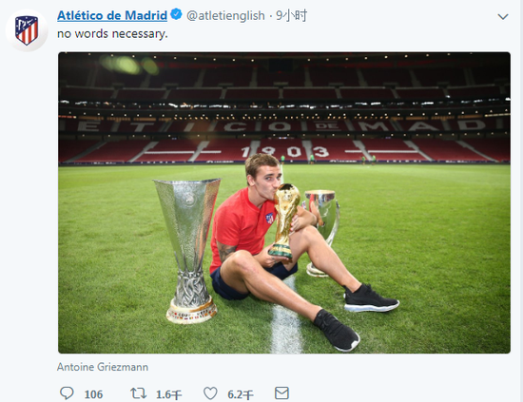523x402 pixels.
Task: Click the golden World Cup trophy in photo
Action: [284, 220]
